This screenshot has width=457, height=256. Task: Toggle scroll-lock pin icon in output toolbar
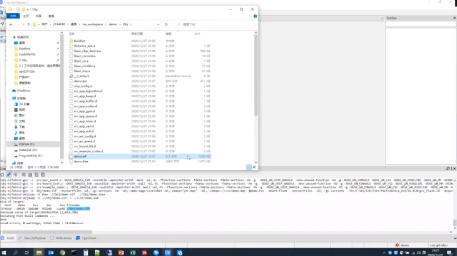(x=9, y=175)
